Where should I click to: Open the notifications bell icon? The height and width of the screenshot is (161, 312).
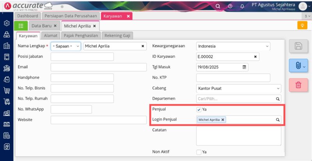click(x=242, y=6)
